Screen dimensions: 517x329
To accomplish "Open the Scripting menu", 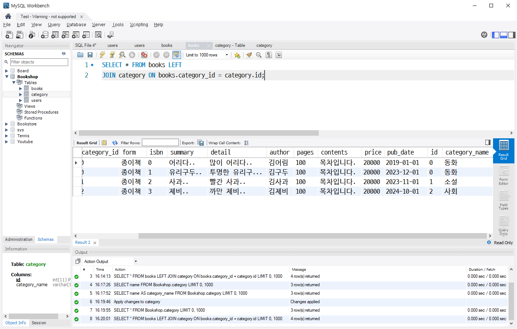I will [x=139, y=25].
